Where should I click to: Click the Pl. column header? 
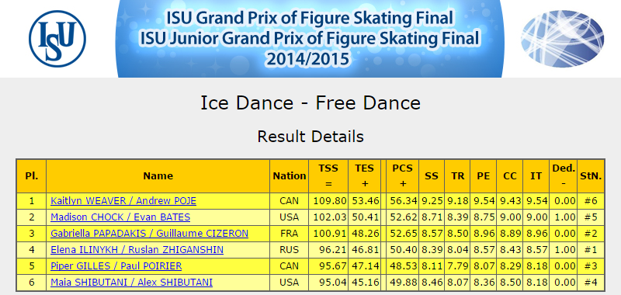[32, 175]
